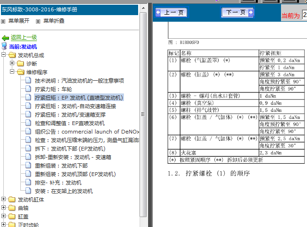The height and width of the screenshot is (227, 307).
Task: Open 检查和调整值：EP直喷发动机
Action: pyautogui.click(x=70, y=123)
